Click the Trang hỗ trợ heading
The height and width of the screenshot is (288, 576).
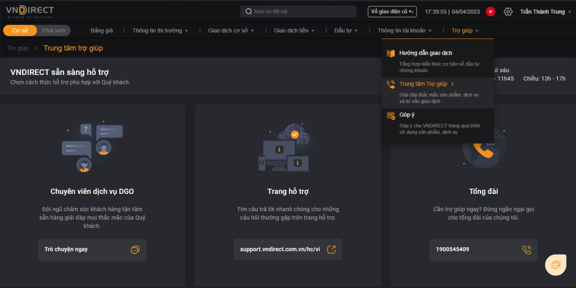(x=288, y=191)
